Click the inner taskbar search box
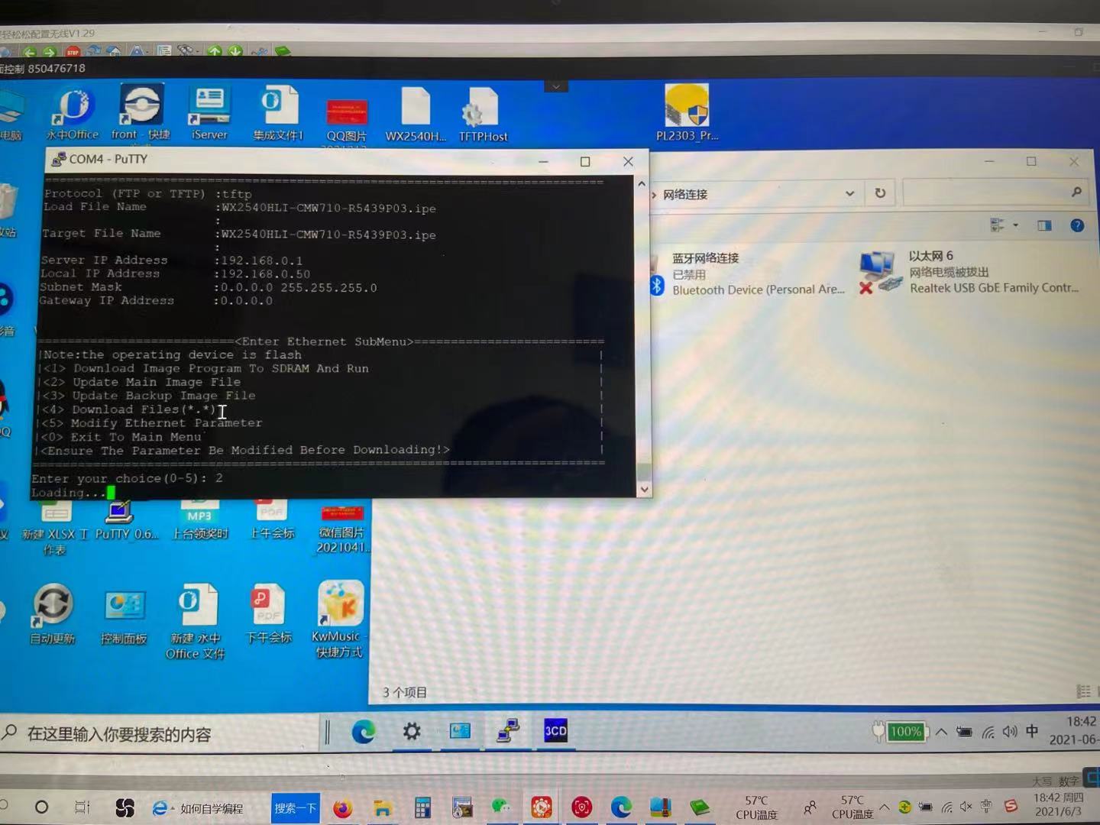Image resolution: width=1100 pixels, height=825 pixels. [x=160, y=734]
